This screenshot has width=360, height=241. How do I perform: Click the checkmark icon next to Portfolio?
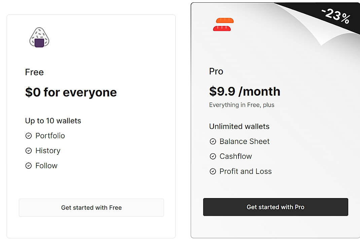tap(29, 136)
